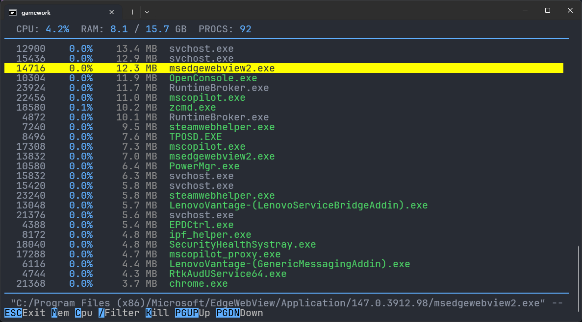
Task: Open a new terminal tab
Action: [x=132, y=12]
